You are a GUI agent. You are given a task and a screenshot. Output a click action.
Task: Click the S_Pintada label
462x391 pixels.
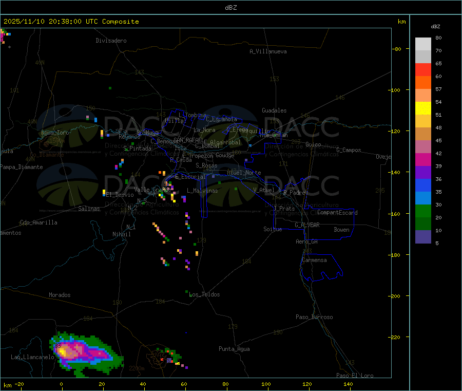click(137, 148)
